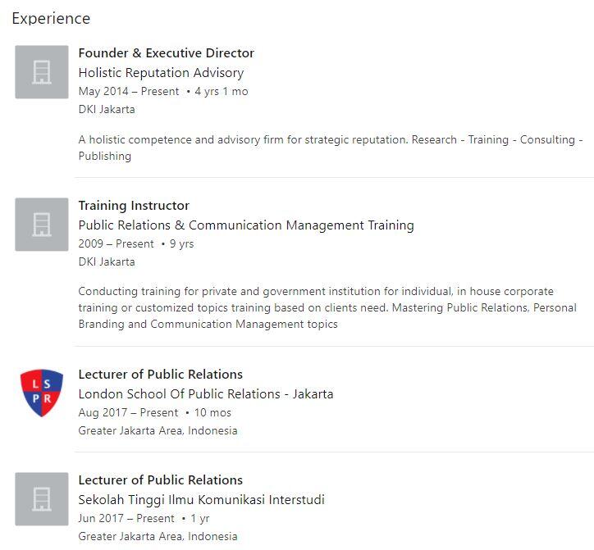594x550 pixels.
Task: Click the Jun 2017 – Present date range
Action: [x=126, y=518]
